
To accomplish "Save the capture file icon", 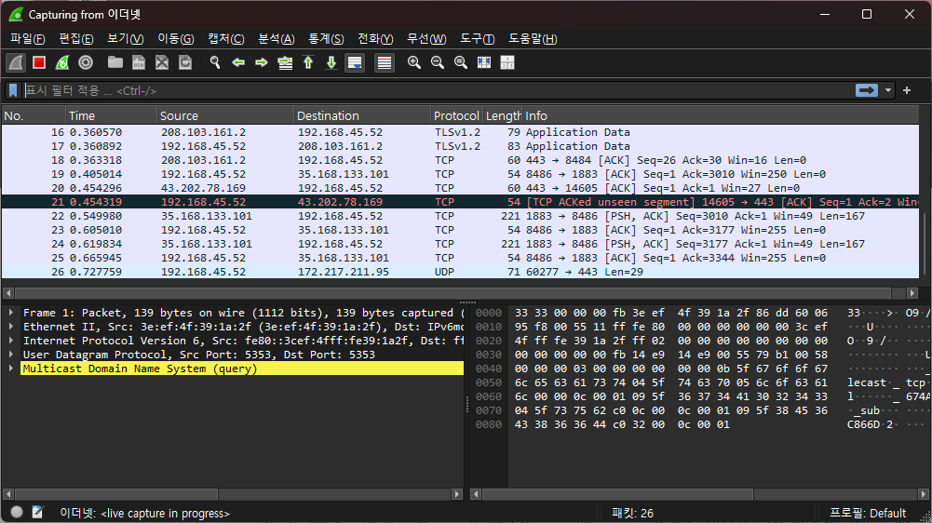I will point(139,62).
